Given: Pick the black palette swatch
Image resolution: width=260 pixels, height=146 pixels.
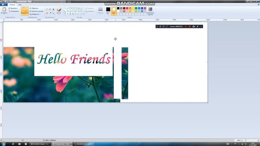Looking at the screenshot, I should pos(118,8).
